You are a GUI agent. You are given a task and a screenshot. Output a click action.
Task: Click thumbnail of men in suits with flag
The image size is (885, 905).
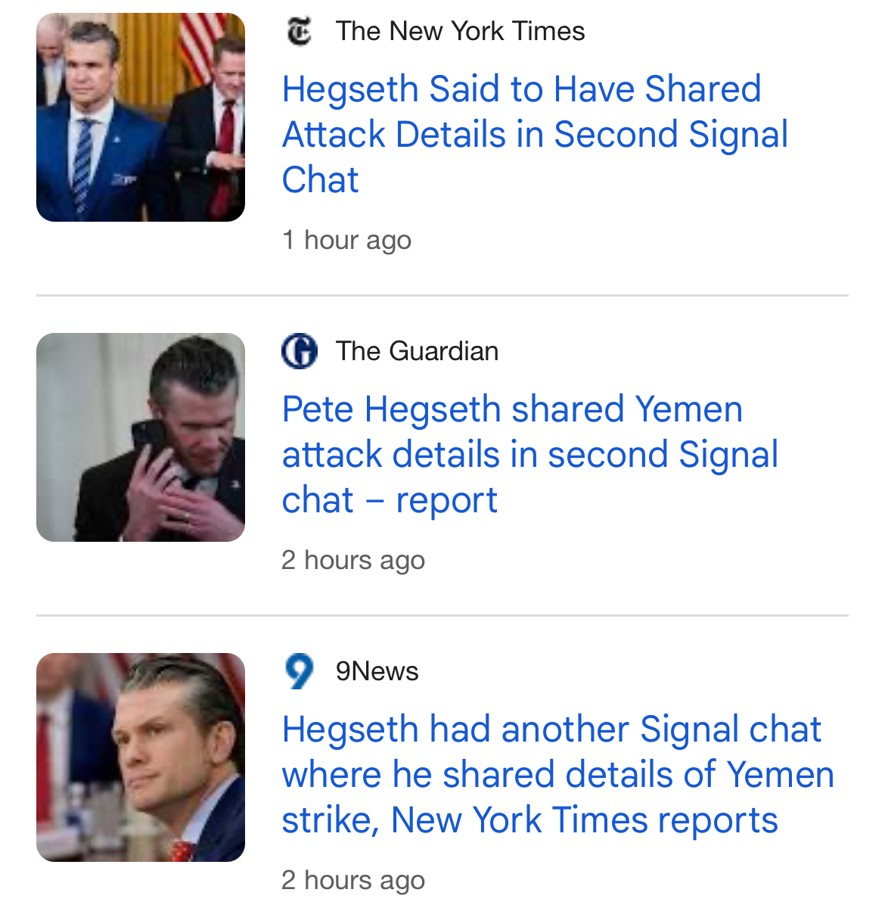click(141, 117)
